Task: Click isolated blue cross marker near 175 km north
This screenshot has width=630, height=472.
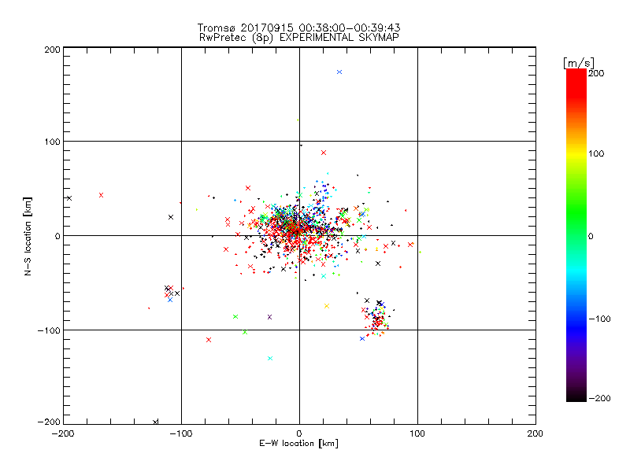Action: tap(339, 72)
